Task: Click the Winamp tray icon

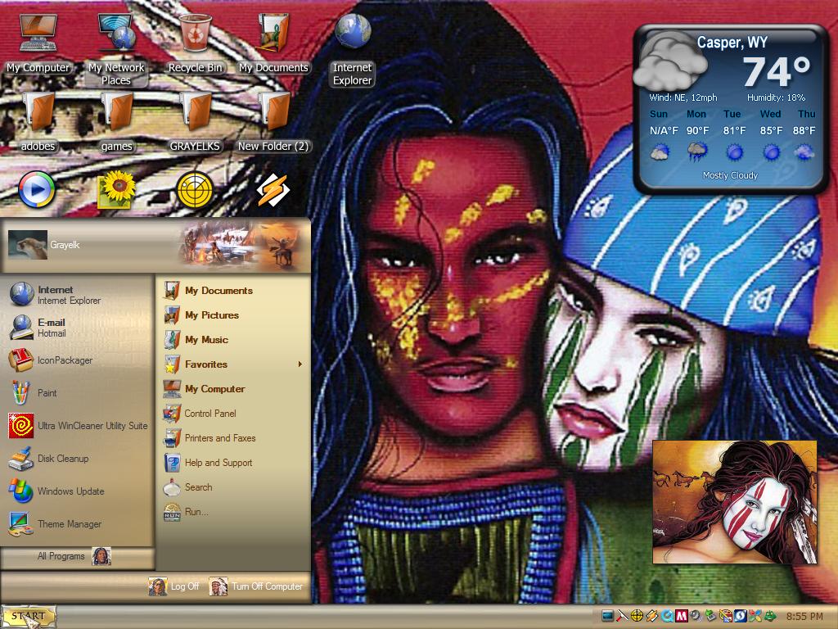Action: click(x=651, y=616)
